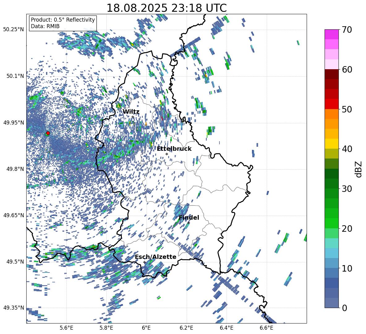Click the cross marker below Wiltz
The height and width of the screenshot is (334, 366).
click(x=133, y=117)
